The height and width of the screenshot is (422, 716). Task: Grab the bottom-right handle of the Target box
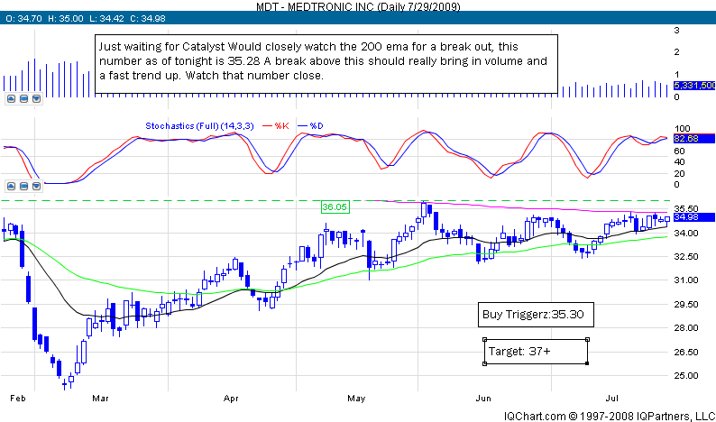click(x=587, y=363)
